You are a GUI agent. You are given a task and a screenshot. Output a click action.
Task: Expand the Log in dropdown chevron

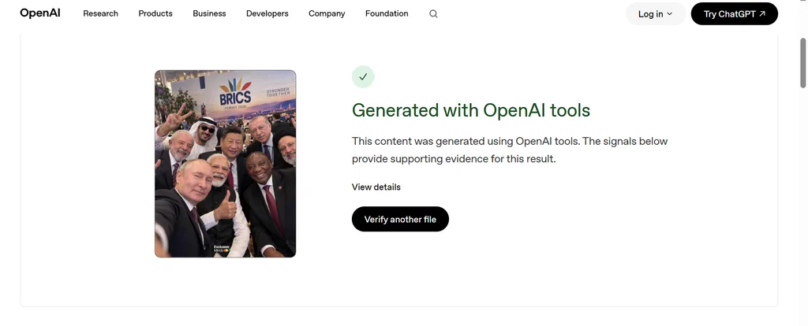pyautogui.click(x=669, y=14)
